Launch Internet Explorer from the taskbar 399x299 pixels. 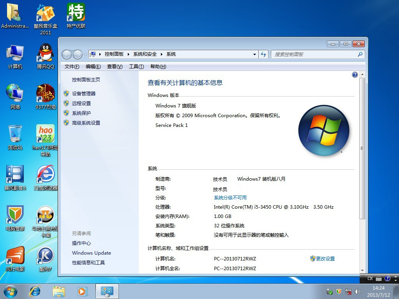(35, 291)
